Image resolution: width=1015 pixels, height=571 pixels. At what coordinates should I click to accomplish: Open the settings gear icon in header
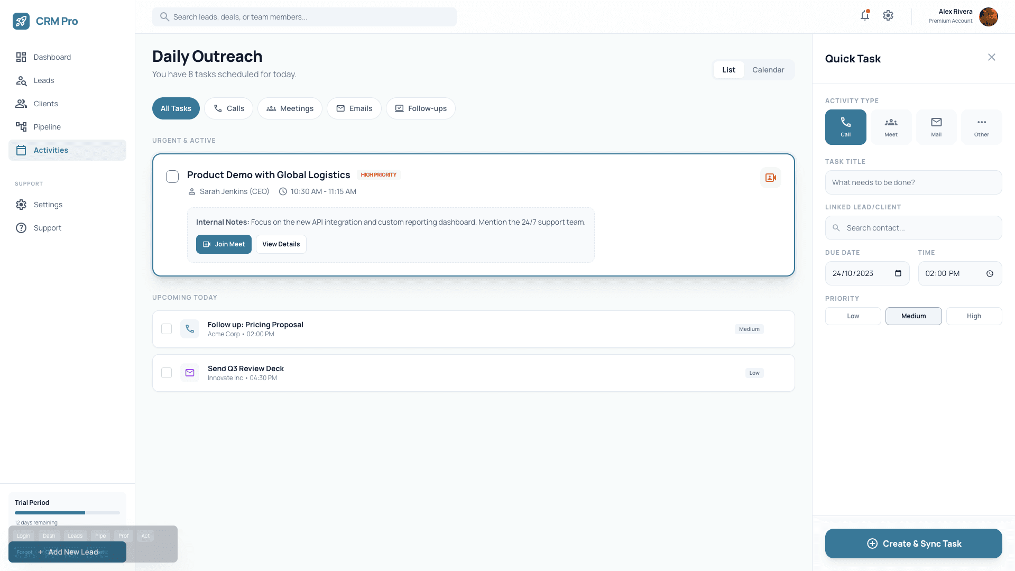coord(888,16)
